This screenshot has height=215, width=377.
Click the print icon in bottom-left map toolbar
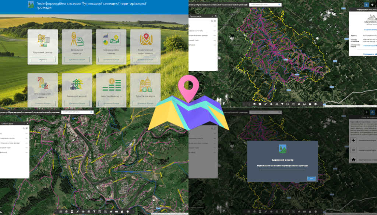116,212
